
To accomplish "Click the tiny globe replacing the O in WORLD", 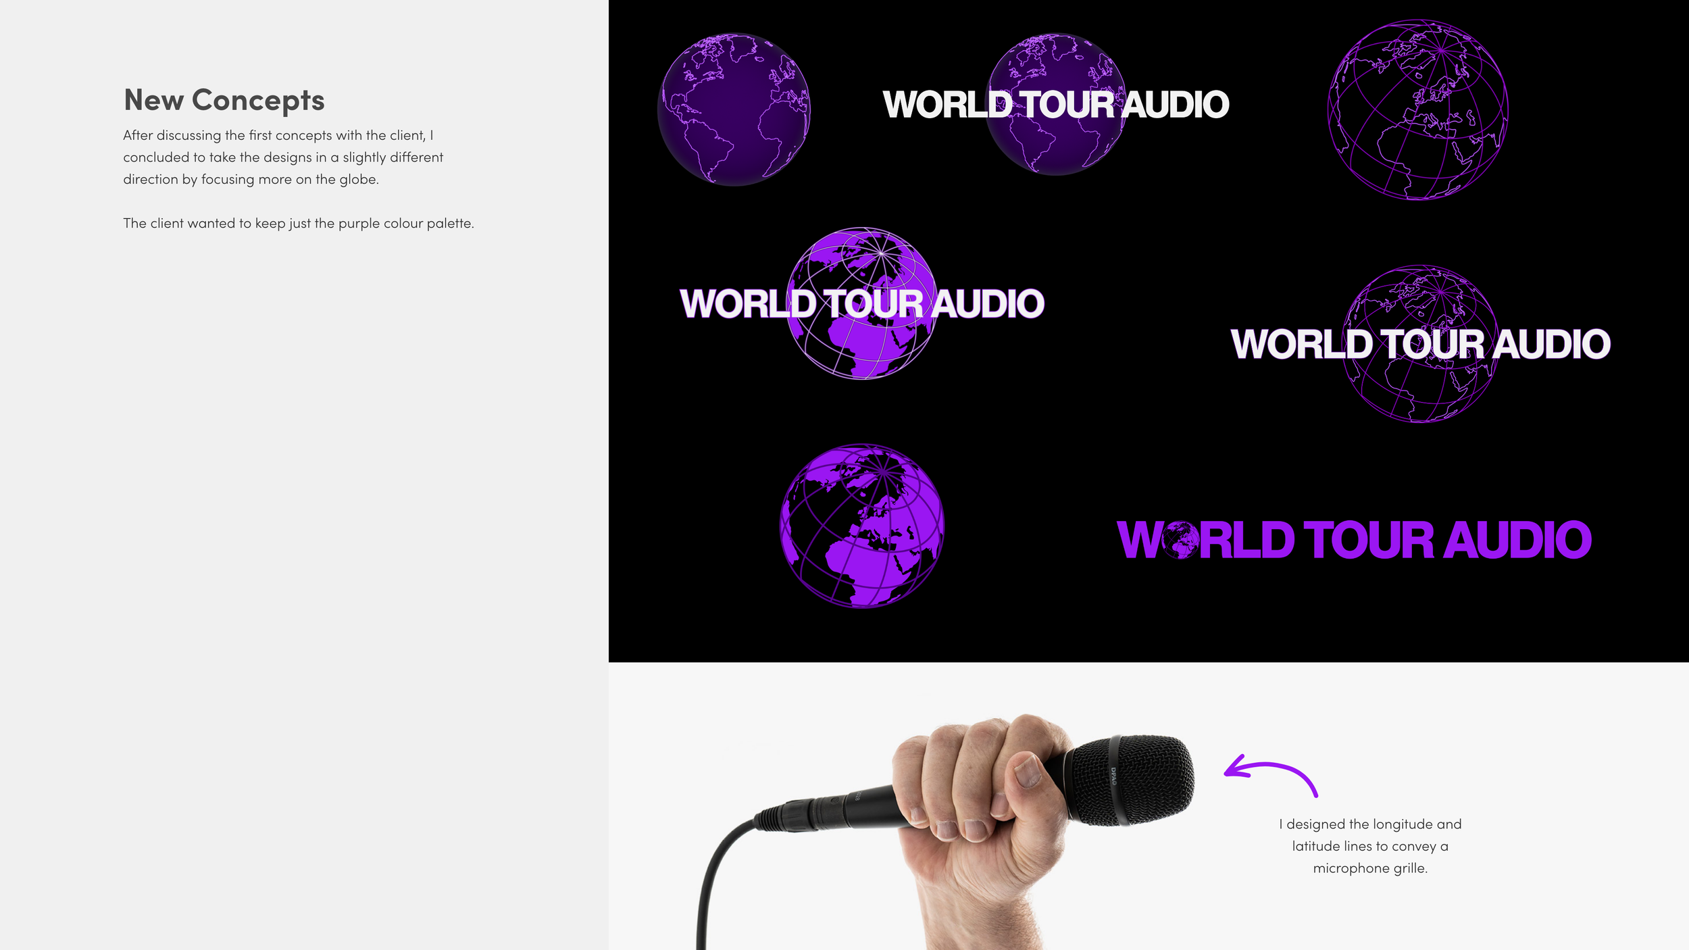I will pyautogui.click(x=1180, y=540).
